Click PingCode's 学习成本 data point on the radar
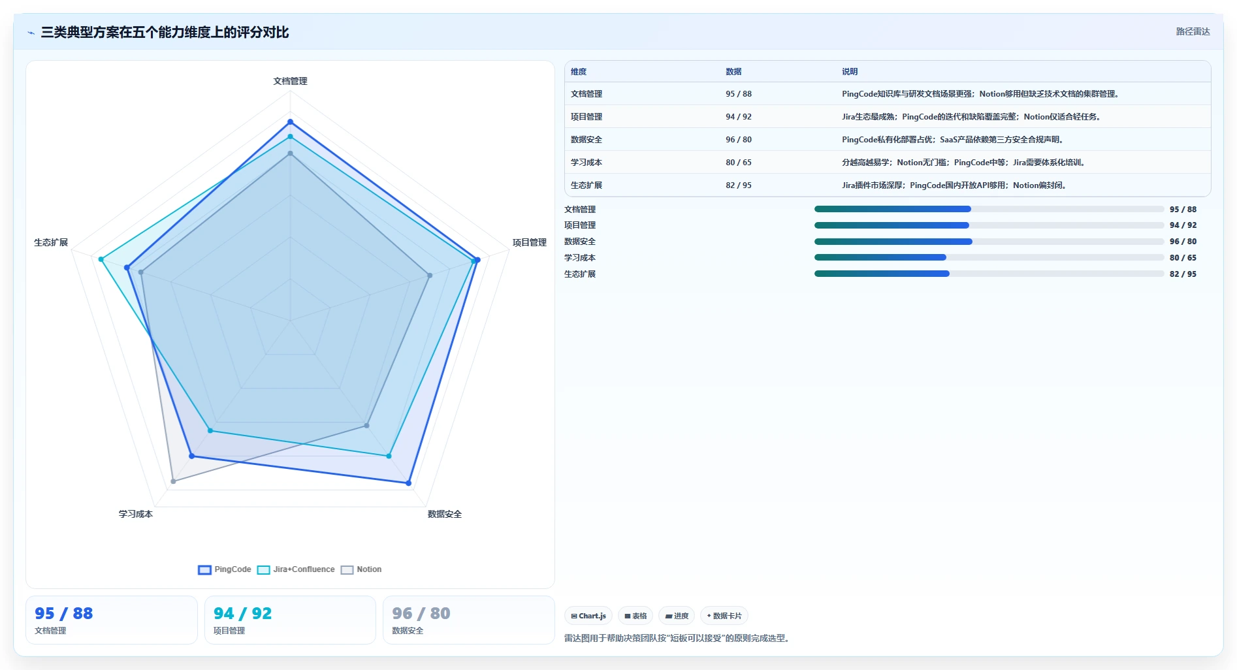Screen dimensions: 1237x670 191,456
